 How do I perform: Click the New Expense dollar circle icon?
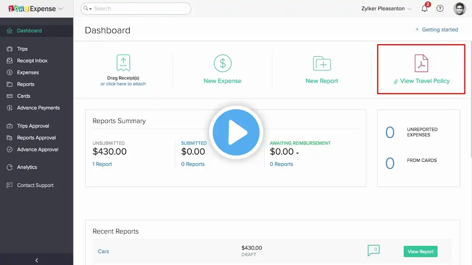coord(223,63)
